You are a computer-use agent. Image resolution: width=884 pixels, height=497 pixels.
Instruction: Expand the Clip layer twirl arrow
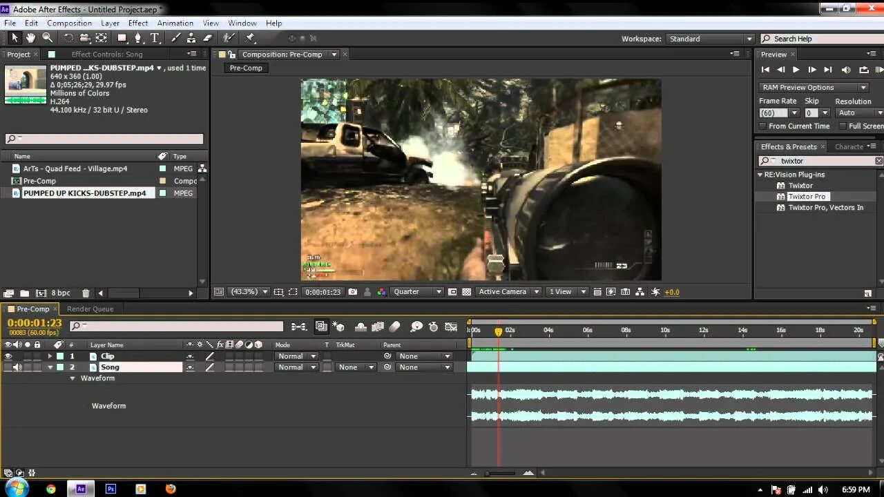50,356
